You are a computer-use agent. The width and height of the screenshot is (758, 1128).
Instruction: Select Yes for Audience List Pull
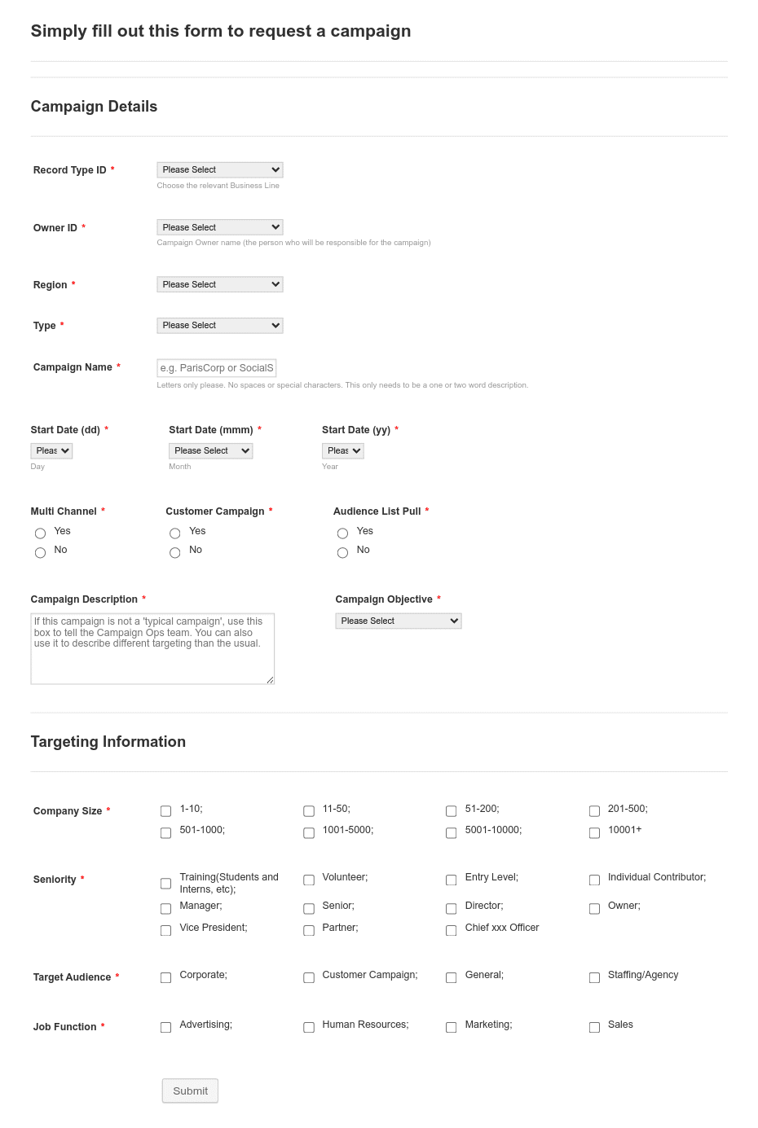click(342, 533)
